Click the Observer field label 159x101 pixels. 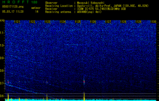51,3
